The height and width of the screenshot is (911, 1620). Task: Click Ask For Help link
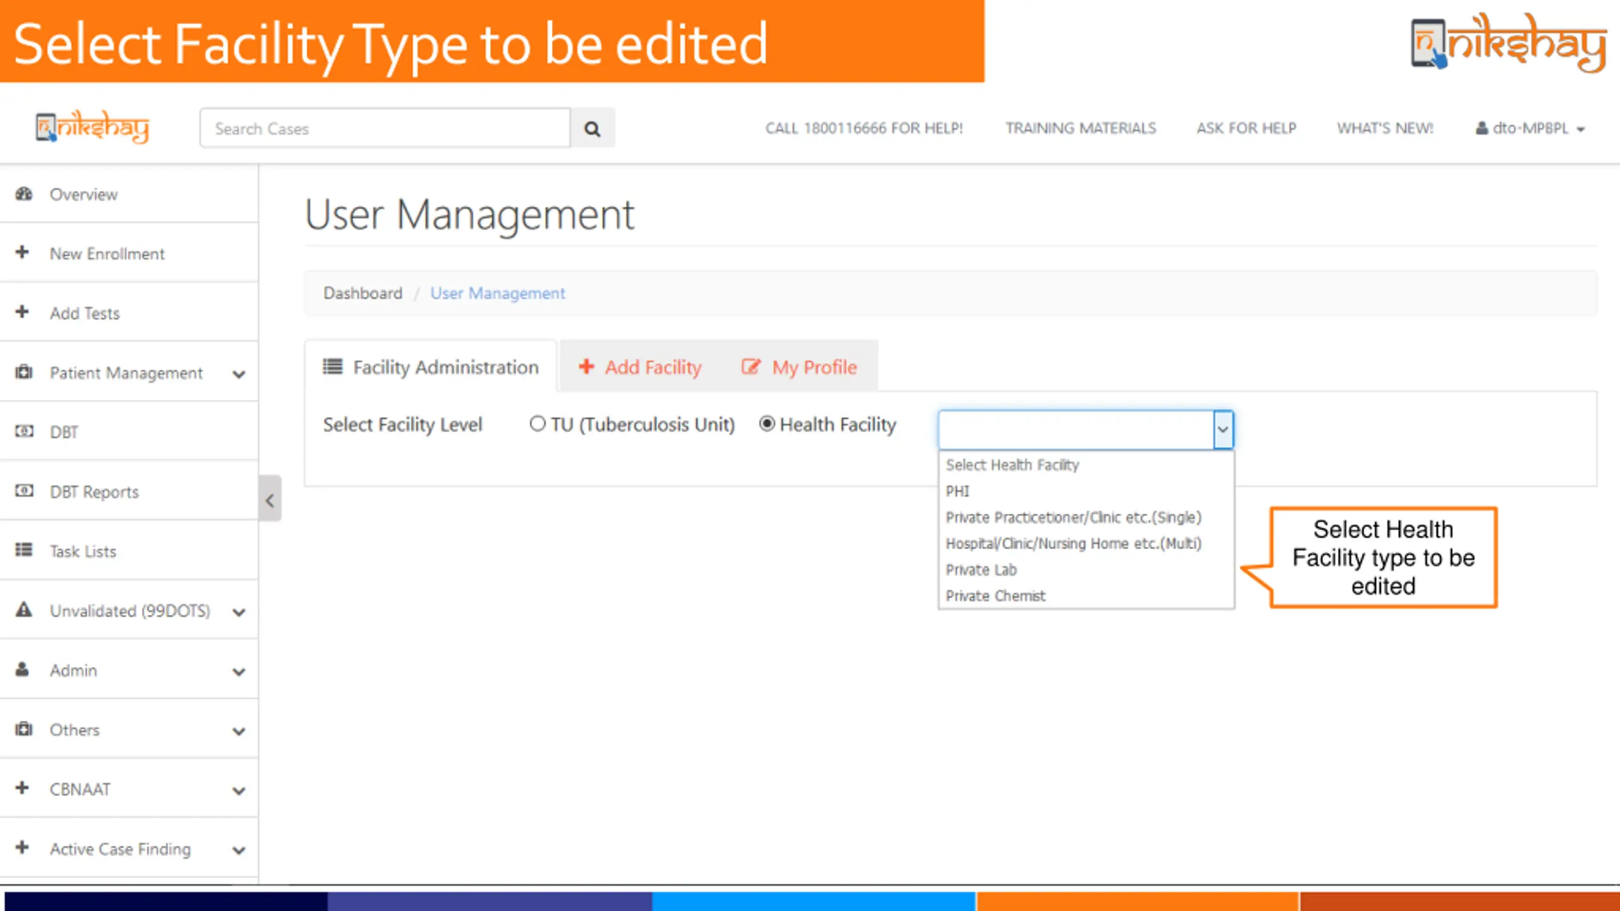[x=1246, y=128]
